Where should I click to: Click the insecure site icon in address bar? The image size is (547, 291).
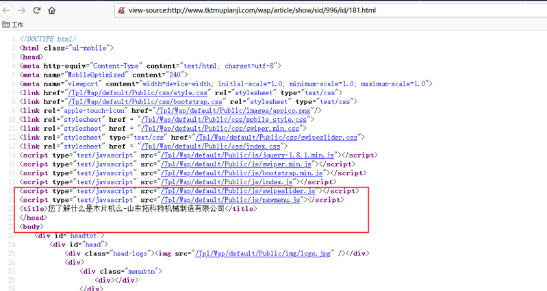coord(121,10)
